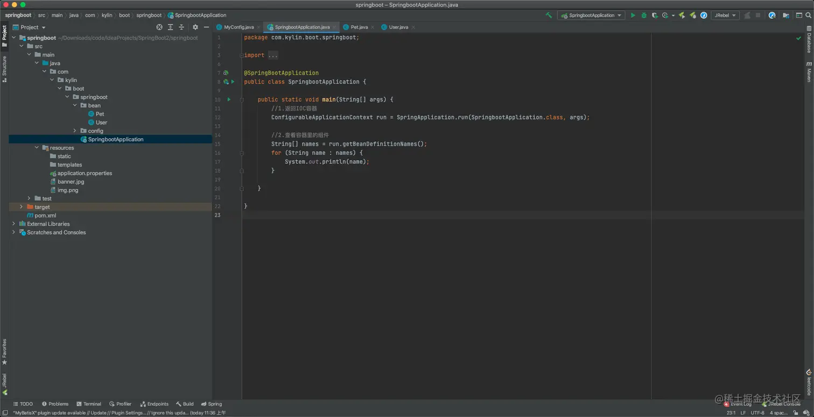Run SpringbootApplication with the green play button
The image size is (814, 417).
pyautogui.click(x=633, y=16)
